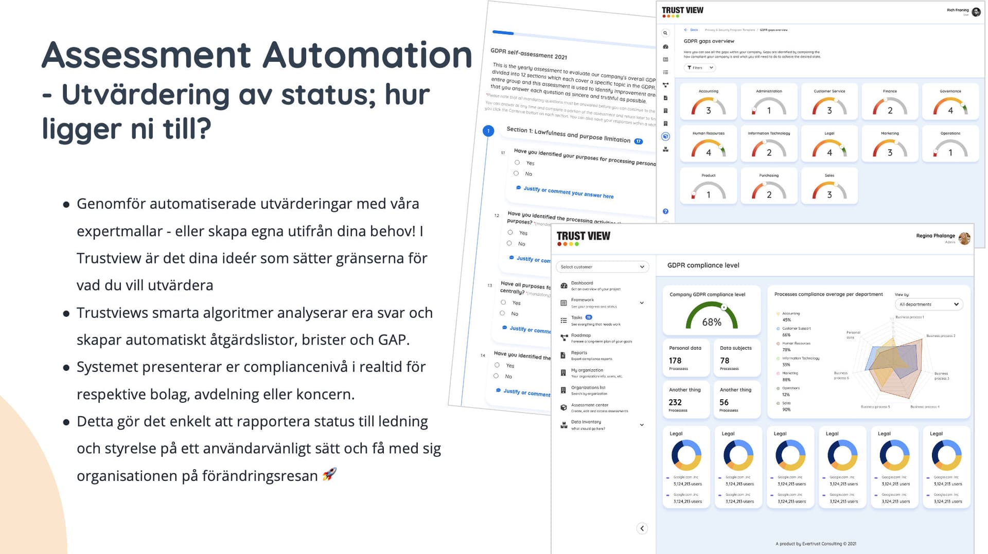Click Tasks badge showing 19
The height and width of the screenshot is (554, 988).
[x=589, y=317]
